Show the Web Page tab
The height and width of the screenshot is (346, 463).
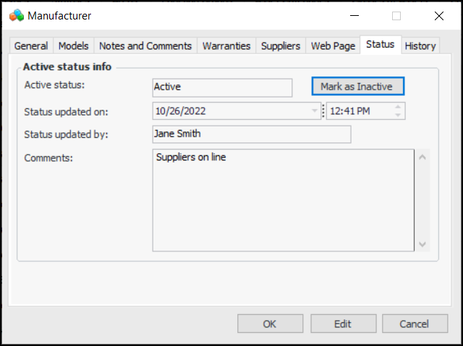(333, 46)
